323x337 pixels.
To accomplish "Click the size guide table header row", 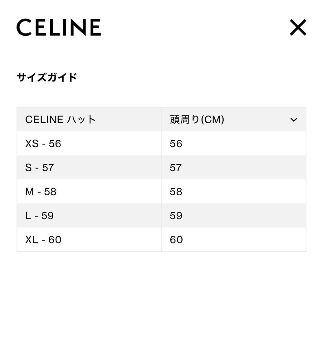I will [x=161, y=120].
